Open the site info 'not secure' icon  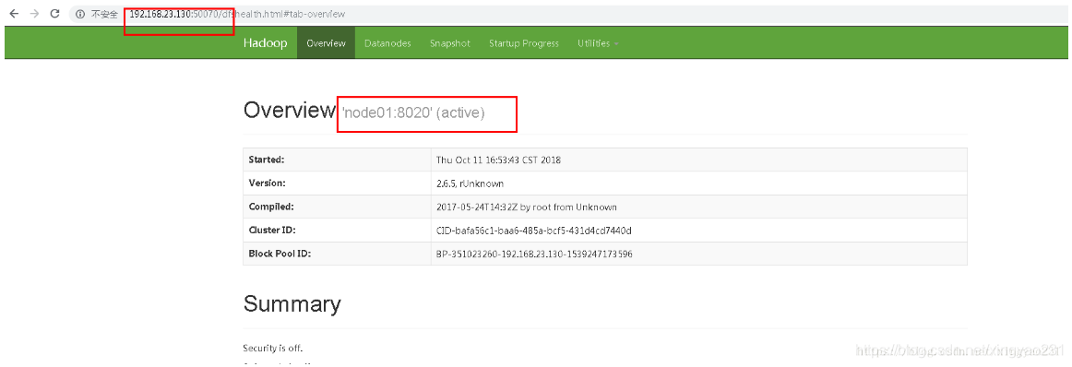pyautogui.click(x=80, y=14)
